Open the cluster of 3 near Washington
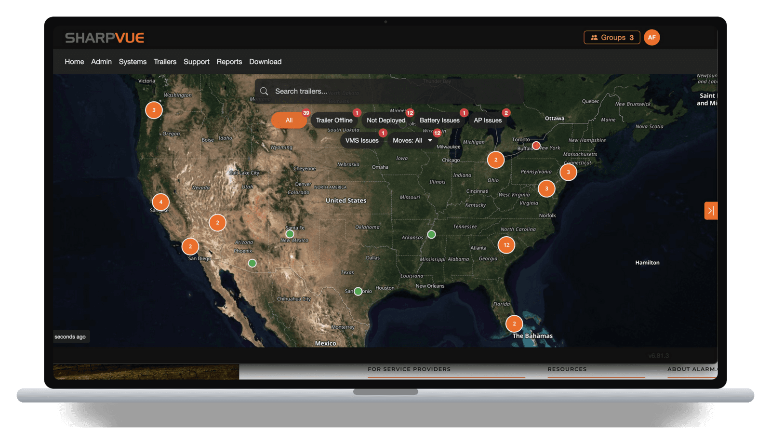 [x=154, y=110]
